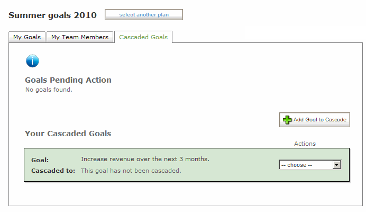This screenshot has height=212, width=366.
Task: Click the 'Goals Pending Action' heading
Action: 68,80
